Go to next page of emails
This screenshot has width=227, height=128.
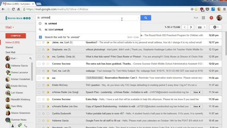pos(191,27)
